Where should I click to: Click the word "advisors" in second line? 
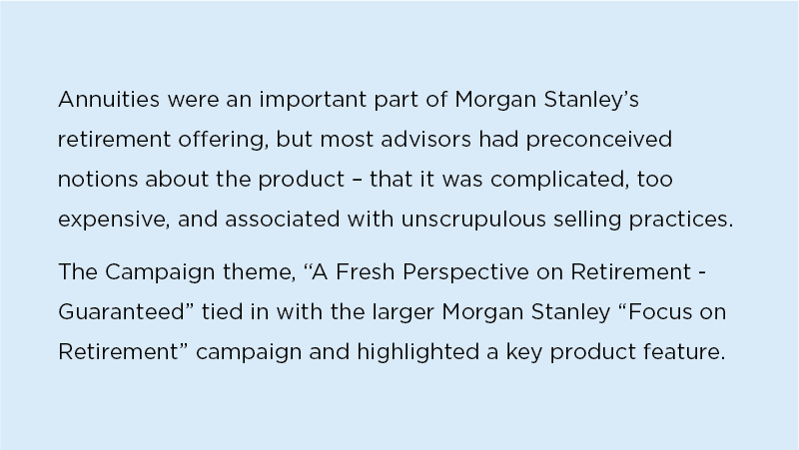click(426, 140)
